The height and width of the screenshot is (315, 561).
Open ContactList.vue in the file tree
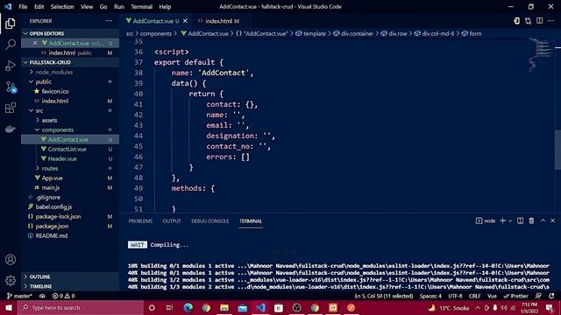coord(70,149)
